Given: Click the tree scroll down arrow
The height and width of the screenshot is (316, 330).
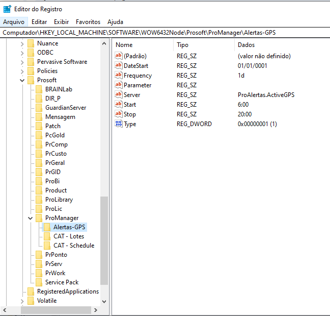Looking at the screenshot, I should coord(104,302).
